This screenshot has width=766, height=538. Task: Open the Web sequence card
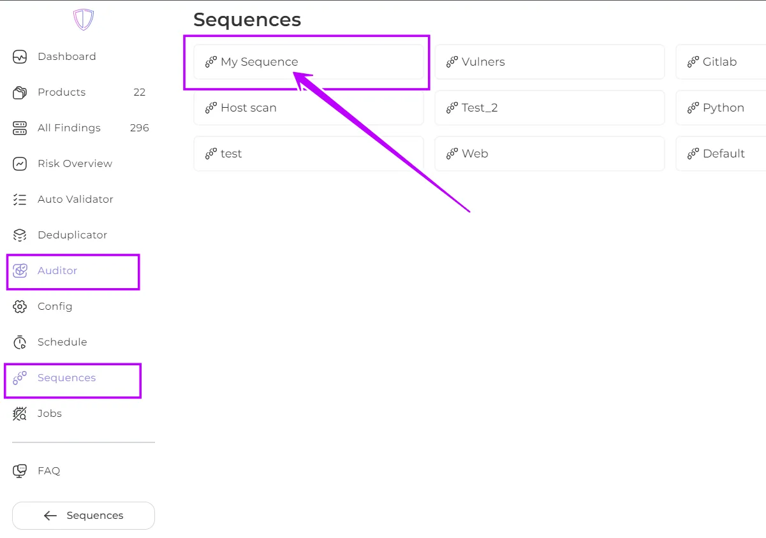[x=549, y=154]
